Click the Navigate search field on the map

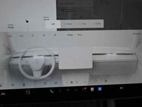pyautogui.click(x=75, y=4)
